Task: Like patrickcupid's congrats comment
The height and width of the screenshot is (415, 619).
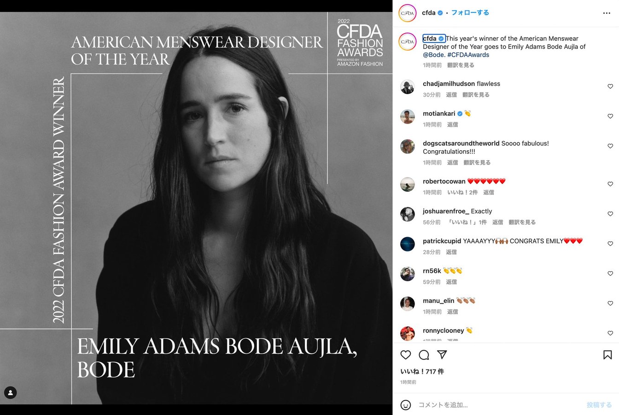Action: point(610,244)
